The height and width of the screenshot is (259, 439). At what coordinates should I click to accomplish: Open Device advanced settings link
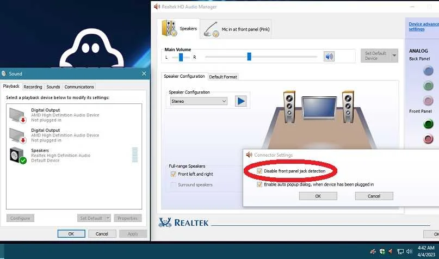(424, 27)
